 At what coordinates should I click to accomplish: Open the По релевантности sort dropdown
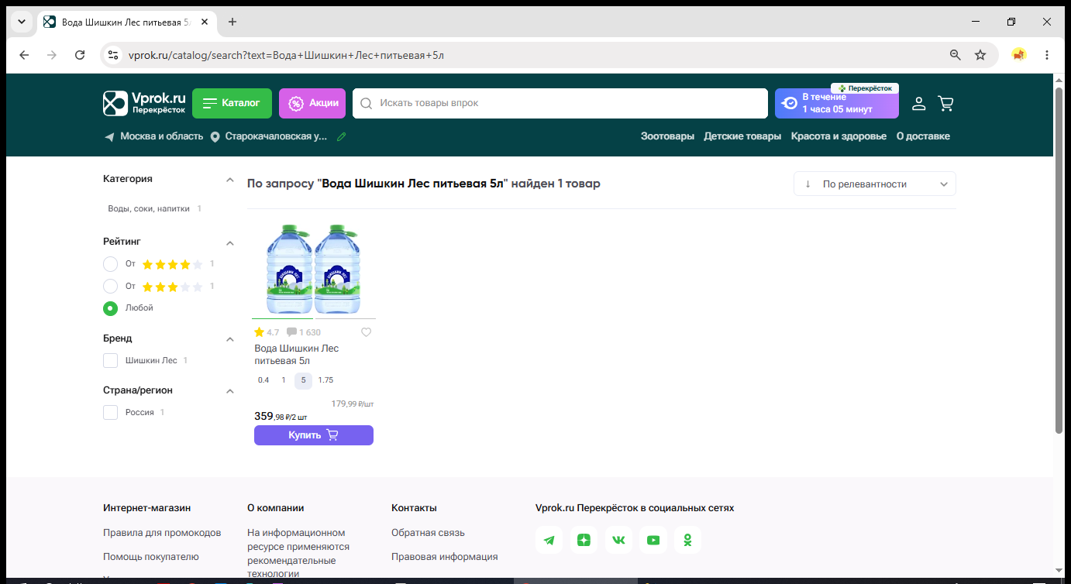[x=875, y=184]
